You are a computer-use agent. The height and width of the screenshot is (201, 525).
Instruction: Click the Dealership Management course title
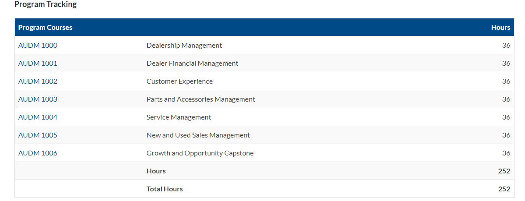pyautogui.click(x=184, y=46)
